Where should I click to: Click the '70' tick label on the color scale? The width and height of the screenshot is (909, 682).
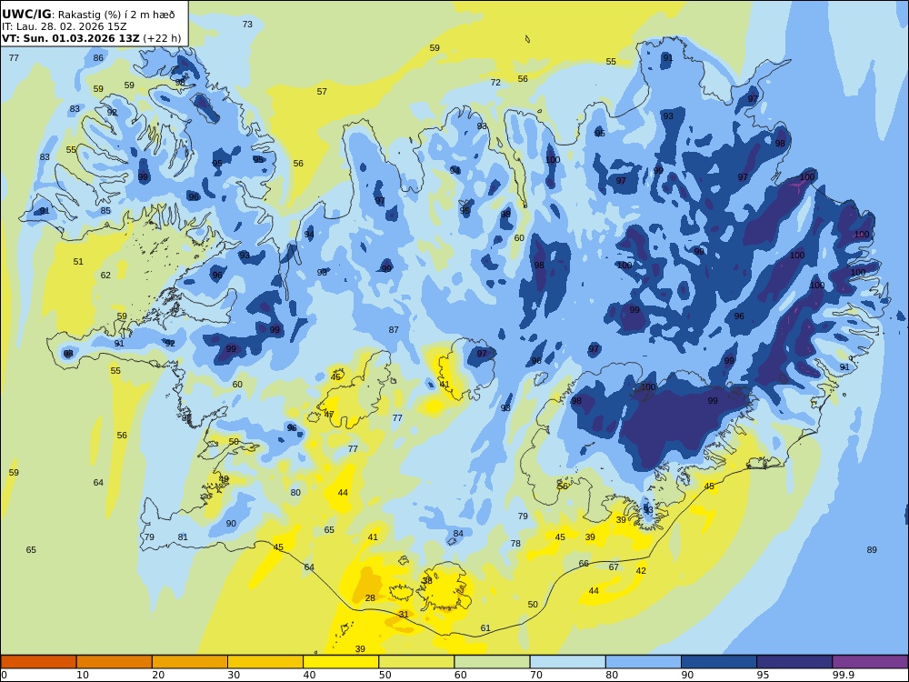(536, 675)
